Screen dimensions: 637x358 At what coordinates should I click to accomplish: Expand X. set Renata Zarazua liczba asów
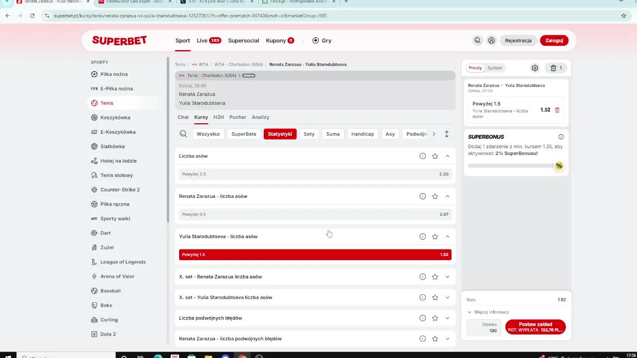[447, 277]
